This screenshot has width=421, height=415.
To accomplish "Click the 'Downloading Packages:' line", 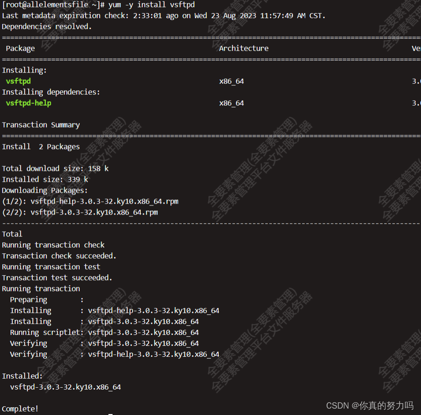I will [45, 190].
